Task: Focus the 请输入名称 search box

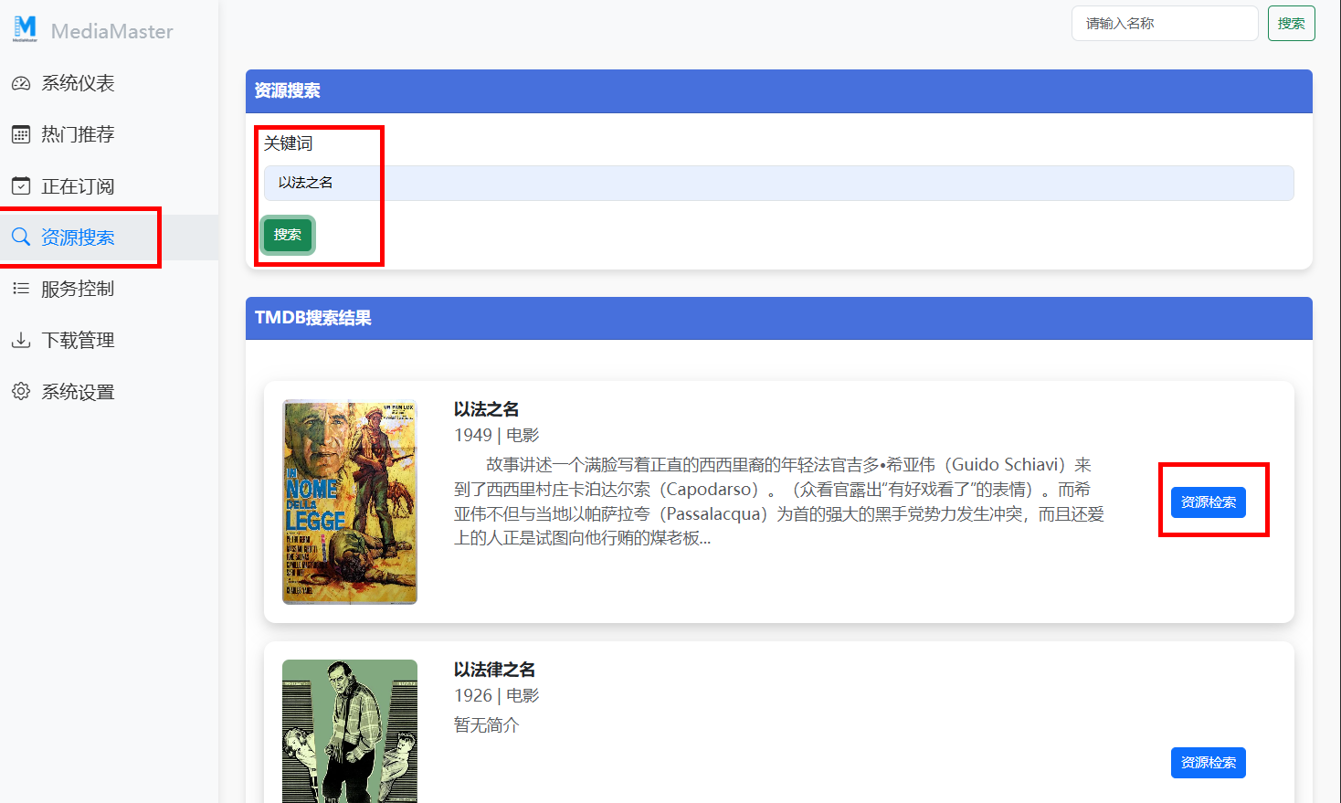Action: tap(1165, 24)
